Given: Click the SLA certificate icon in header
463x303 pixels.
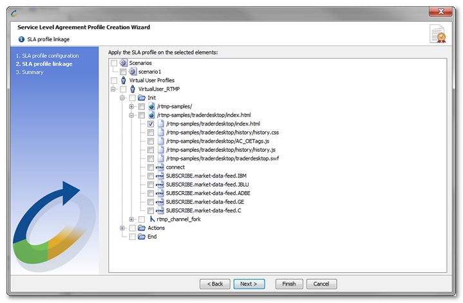Looking at the screenshot, I should click(437, 34).
